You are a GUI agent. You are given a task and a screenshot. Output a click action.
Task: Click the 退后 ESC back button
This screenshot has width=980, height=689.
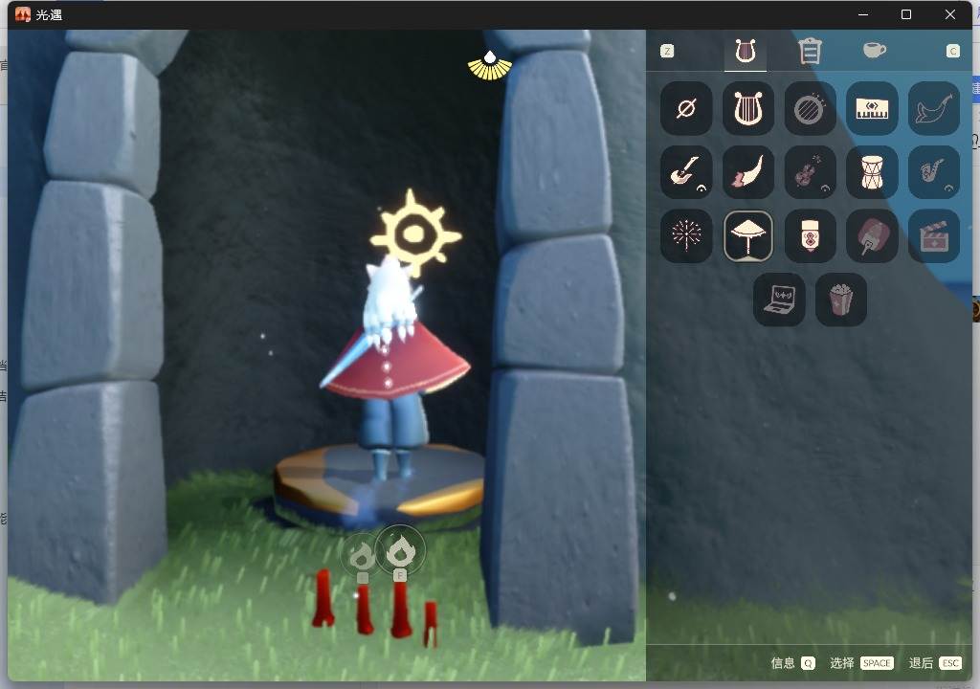(x=934, y=663)
